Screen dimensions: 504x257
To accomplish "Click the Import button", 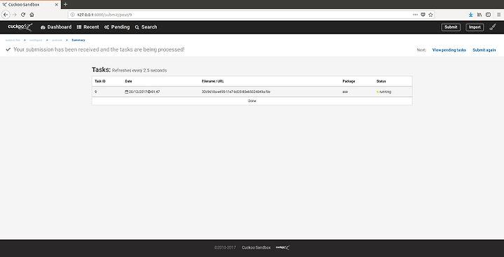I will coord(475,27).
